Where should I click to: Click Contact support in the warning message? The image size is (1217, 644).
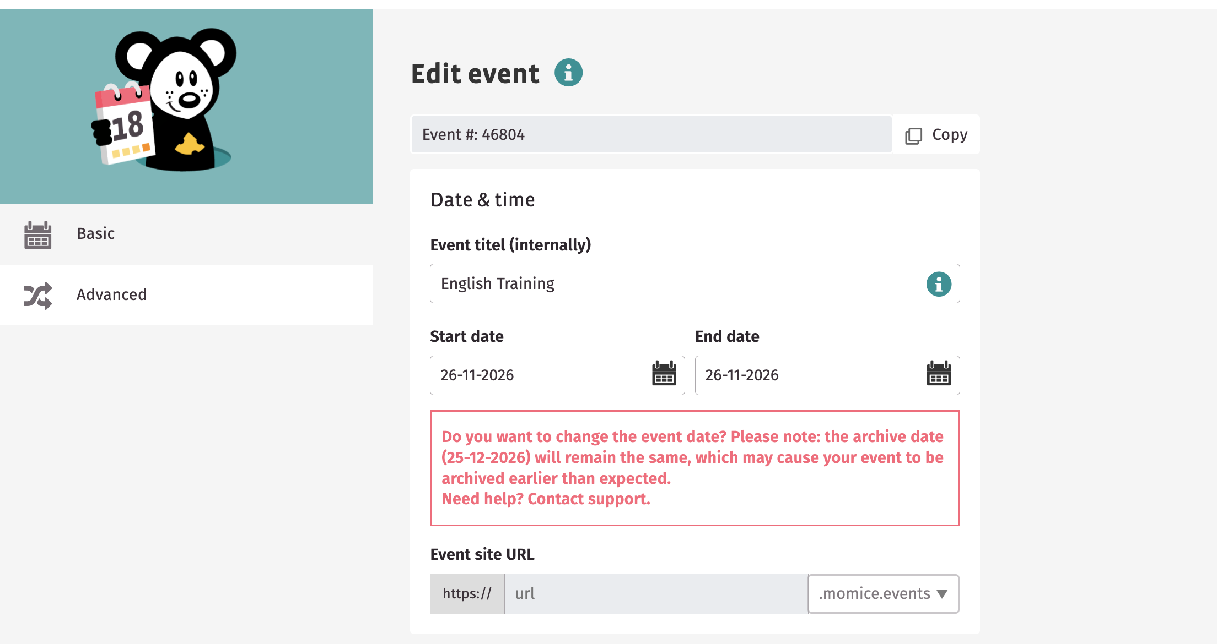[588, 499]
